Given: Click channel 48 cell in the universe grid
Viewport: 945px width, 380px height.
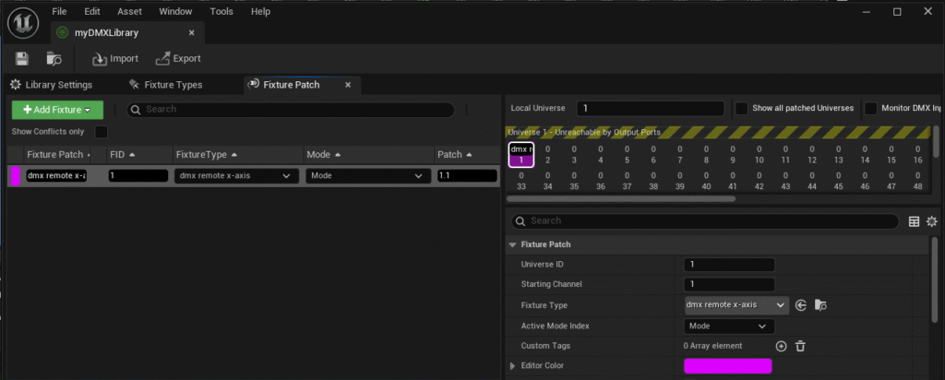Looking at the screenshot, I should click(x=918, y=181).
